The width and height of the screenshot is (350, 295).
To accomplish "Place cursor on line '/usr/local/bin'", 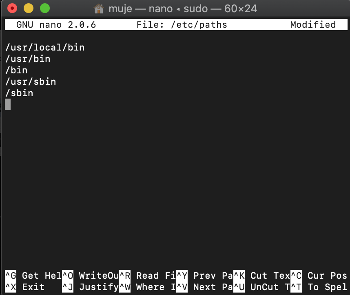I will click(x=45, y=48).
